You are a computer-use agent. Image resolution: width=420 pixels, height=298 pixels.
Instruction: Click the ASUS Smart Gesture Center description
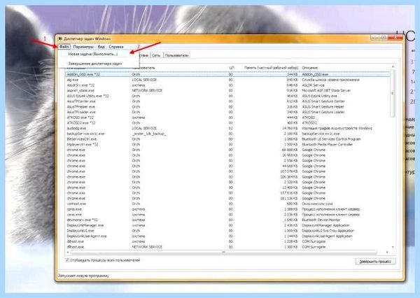pos(323,101)
